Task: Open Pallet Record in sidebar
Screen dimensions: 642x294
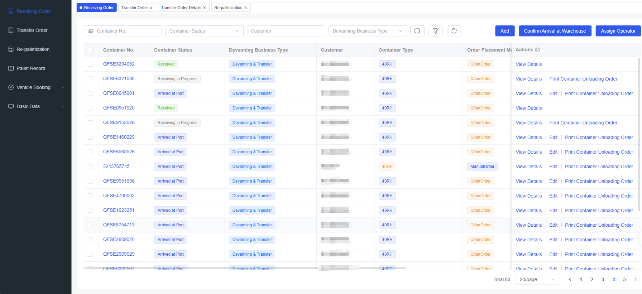Action: 31,68
